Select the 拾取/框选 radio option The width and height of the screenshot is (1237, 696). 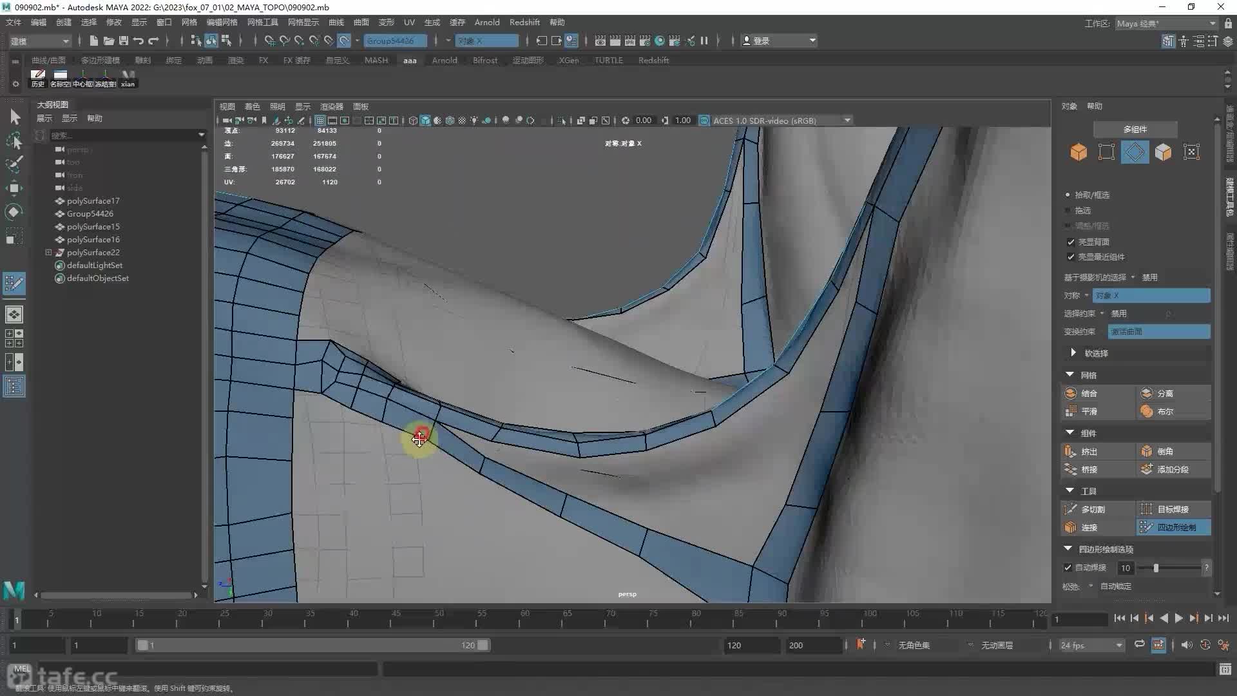tap(1068, 195)
